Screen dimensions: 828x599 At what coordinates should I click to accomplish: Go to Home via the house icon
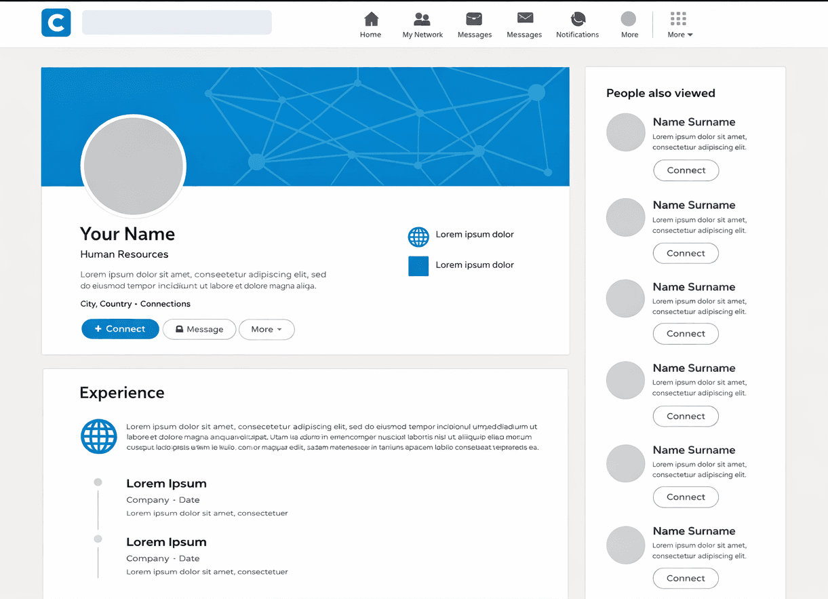370,18
